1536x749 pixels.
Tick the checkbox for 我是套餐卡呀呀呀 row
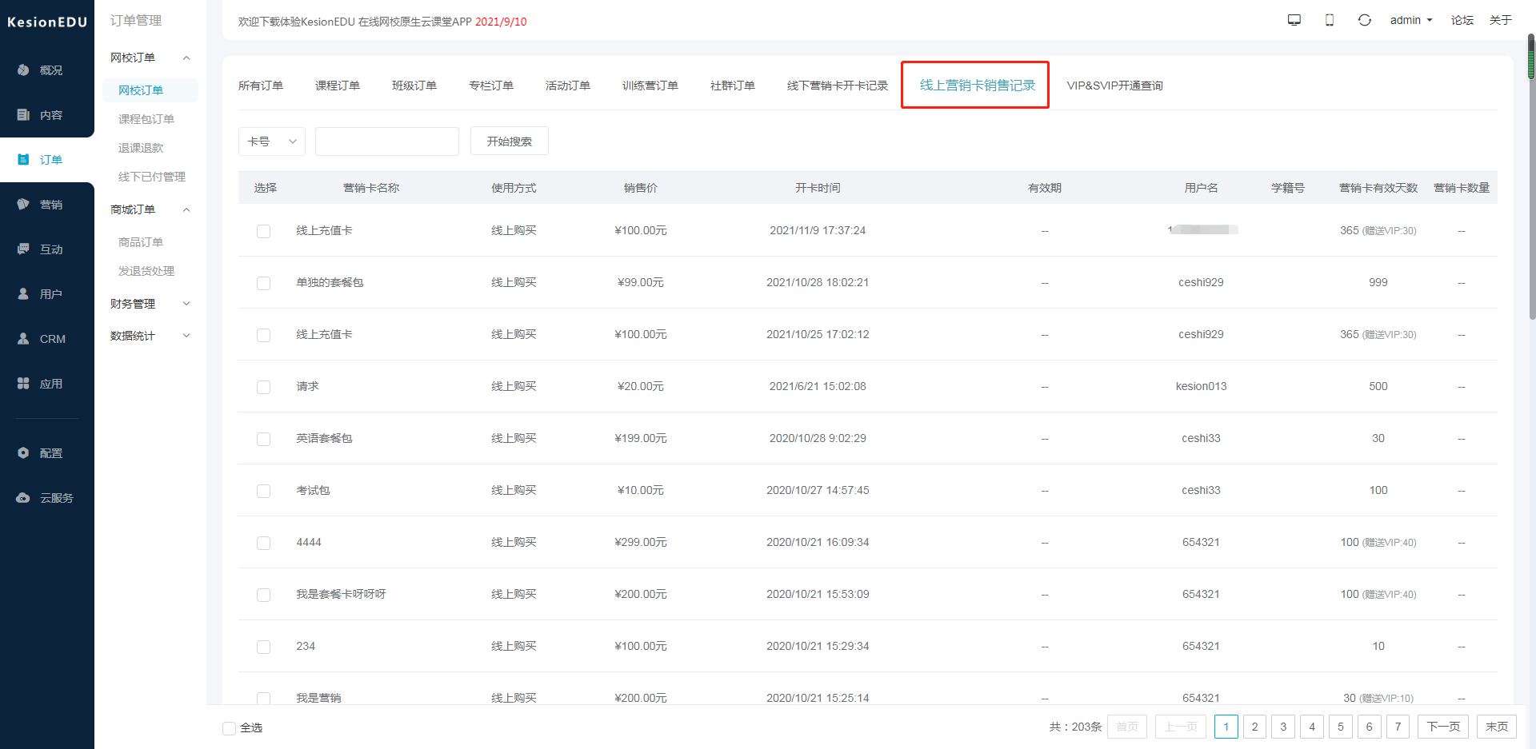click(x=263, y=595)
